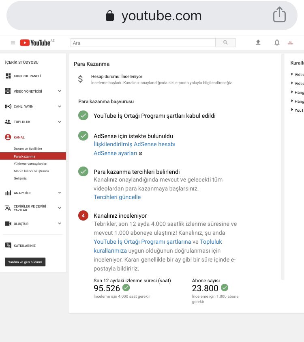The width and height of the screenshot is (304, 342).
Task: Click the dollar sign account status icon
Action: [80, 79]
